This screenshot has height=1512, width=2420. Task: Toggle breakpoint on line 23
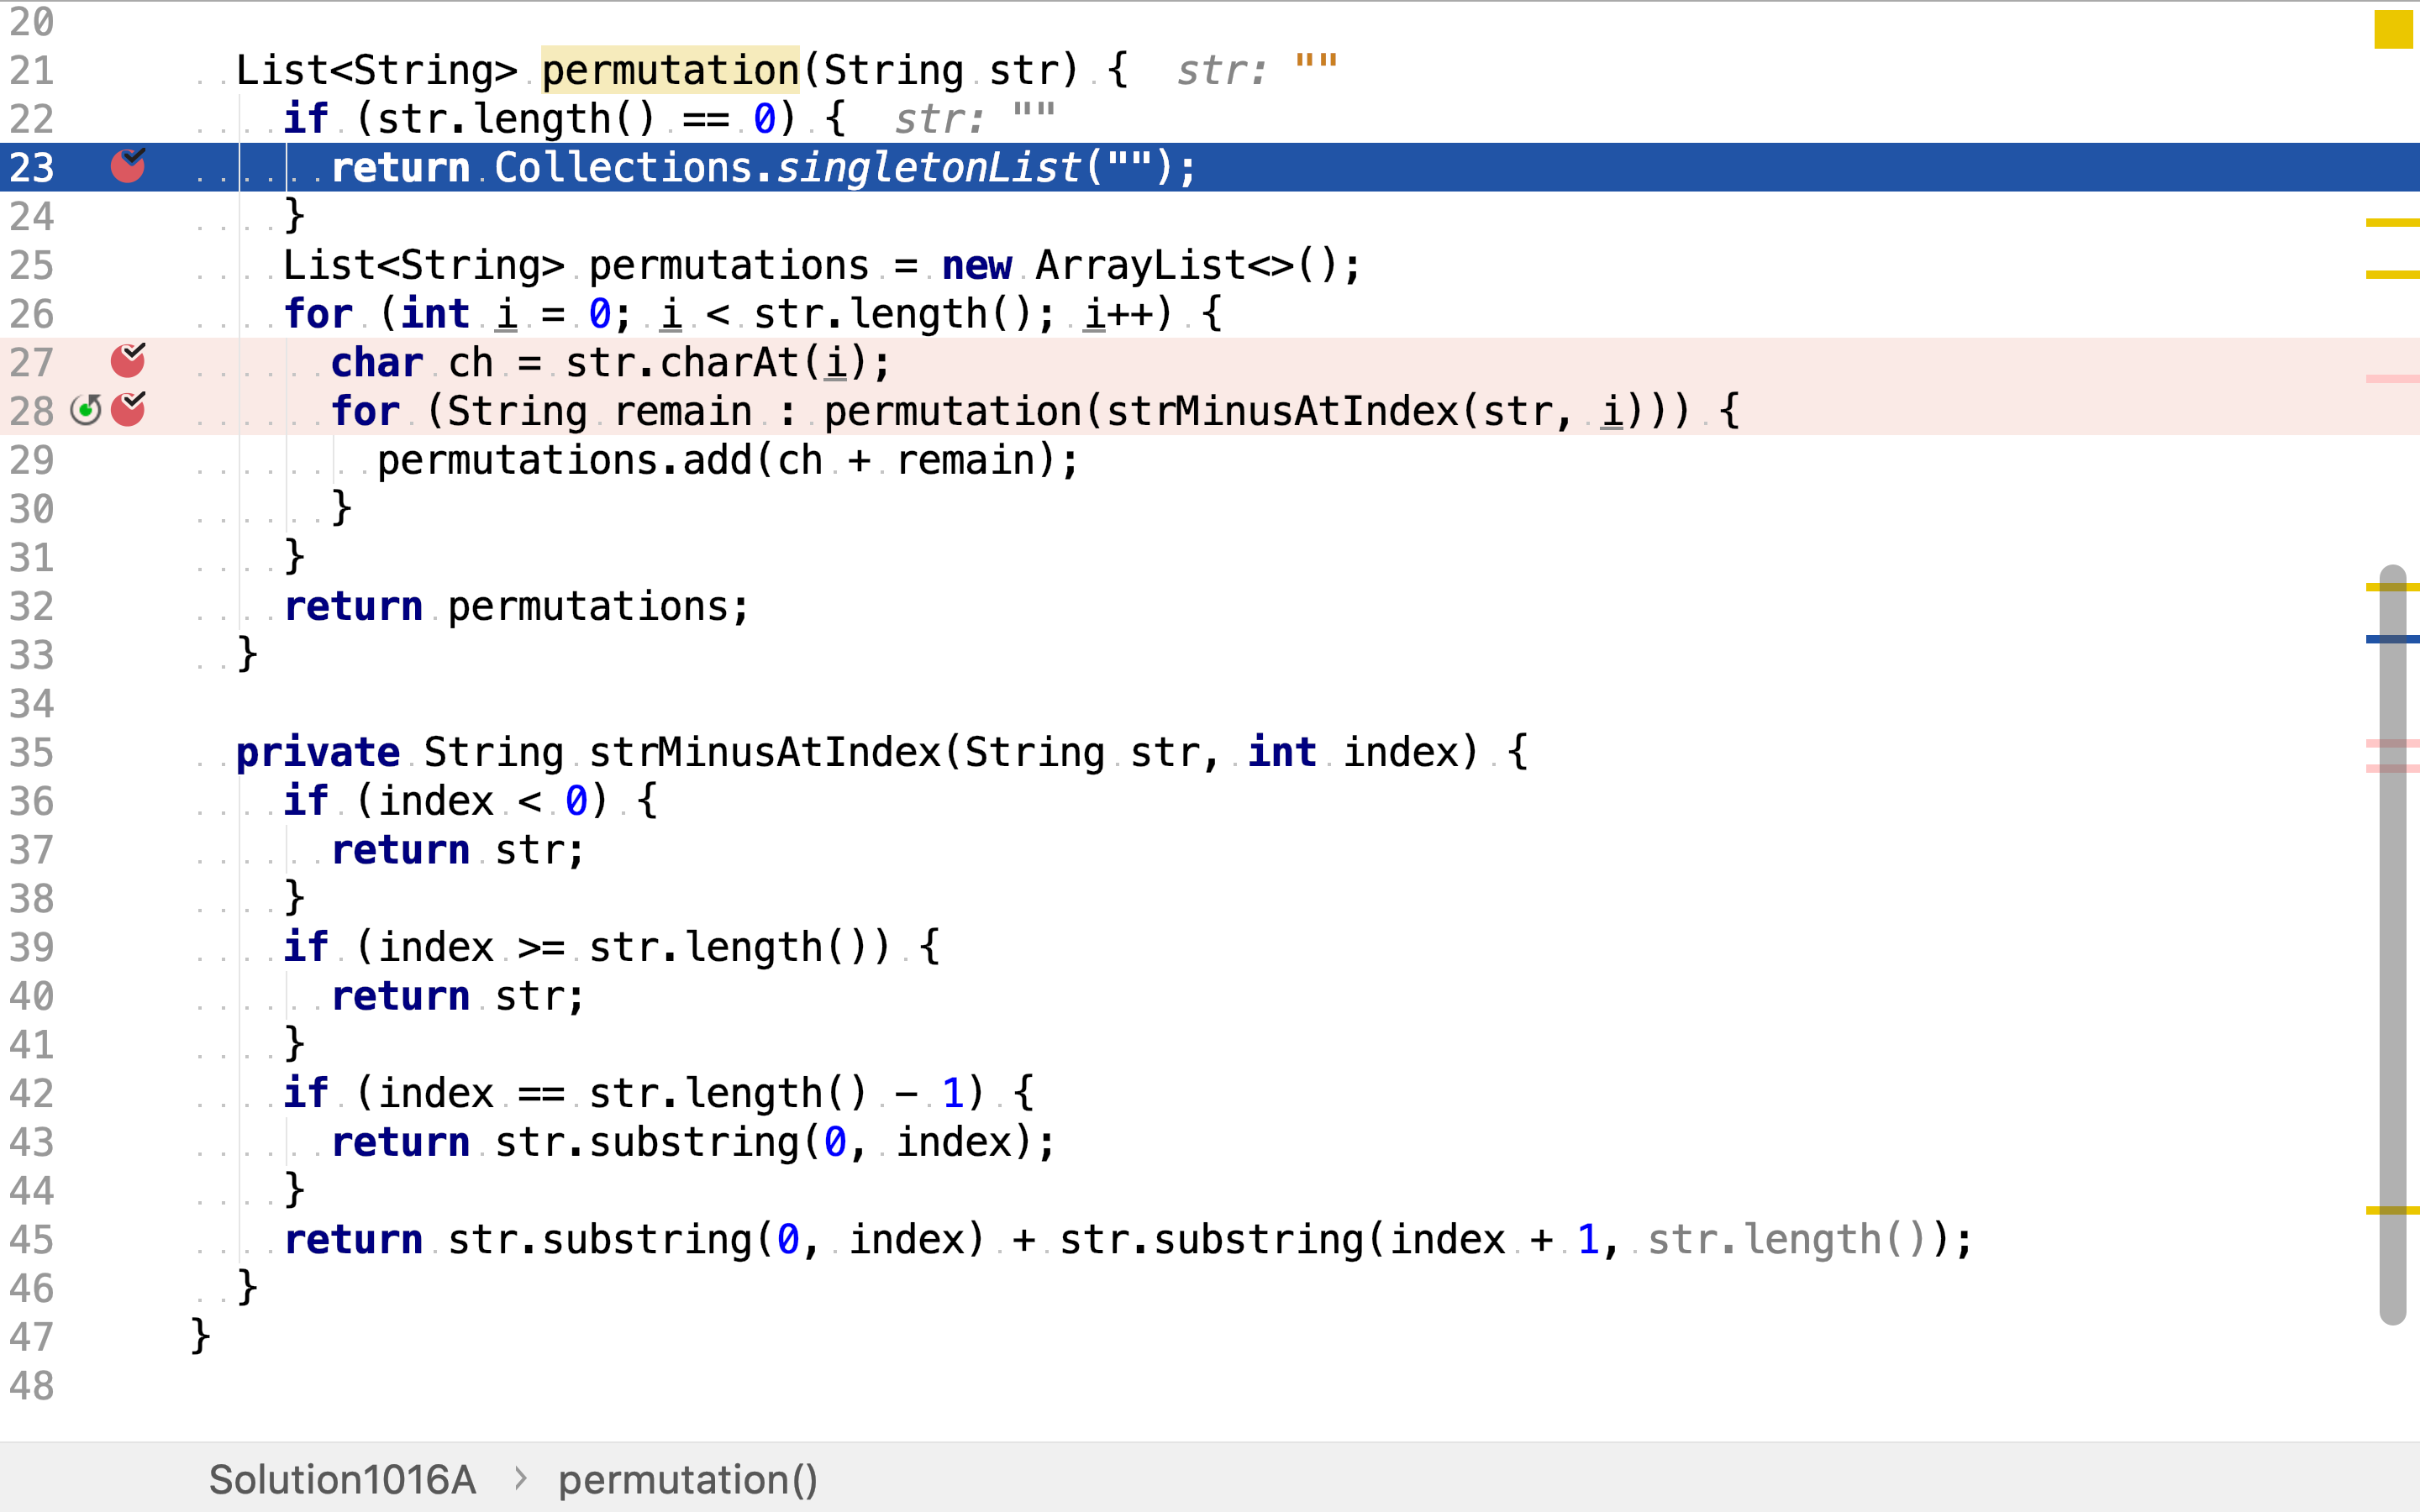[x=127, y=166]
